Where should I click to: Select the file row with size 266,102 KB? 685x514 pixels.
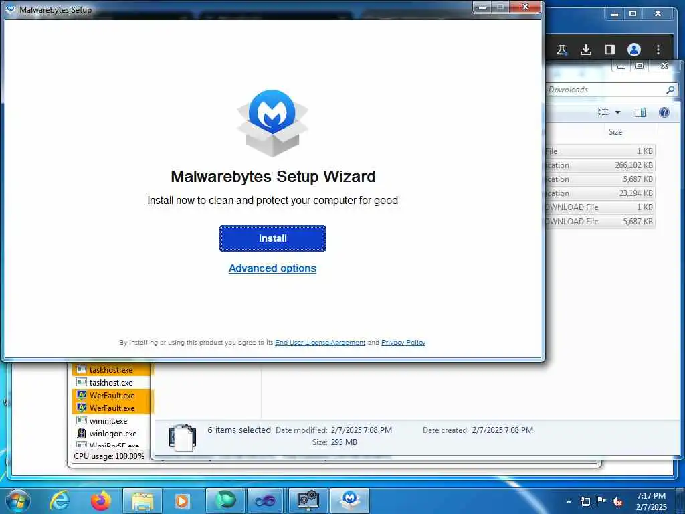point(600,165)
